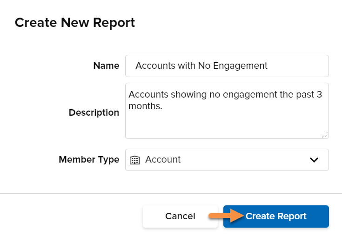The height and width of the screenshot is (236, 342).
Task: Click the Description field label
Action: click(94, 112)
